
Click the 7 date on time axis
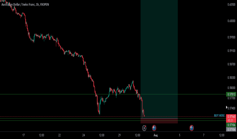tap(204, 135)
